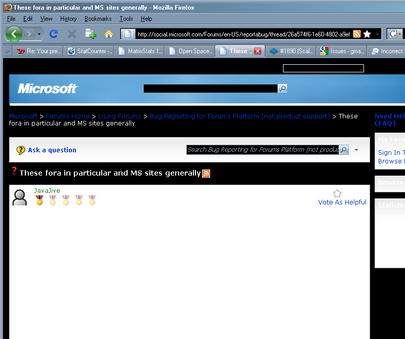Click JavaJive's gold medal icon

(39, 201)
